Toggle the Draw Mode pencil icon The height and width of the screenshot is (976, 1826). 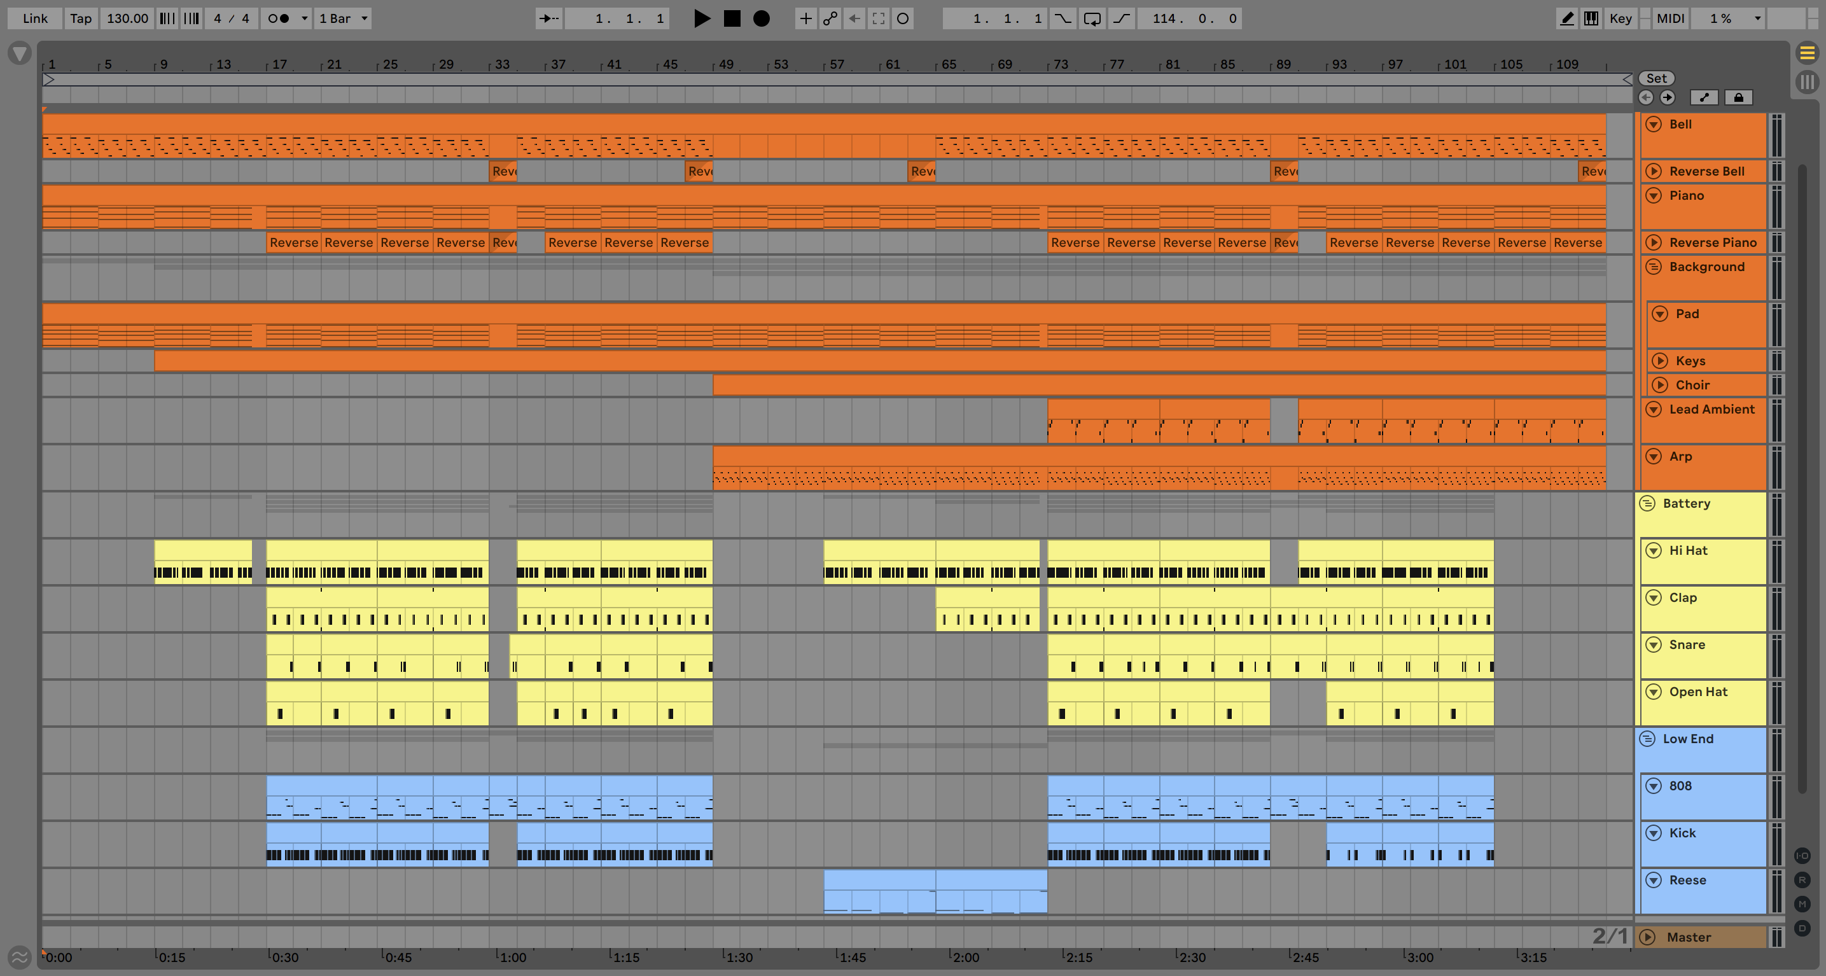click(1566, 18)
